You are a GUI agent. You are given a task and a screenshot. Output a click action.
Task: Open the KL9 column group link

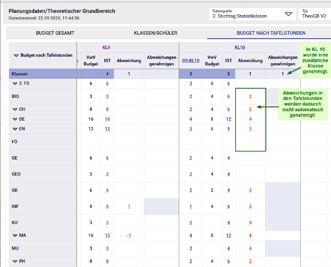[x=106, y=47]
